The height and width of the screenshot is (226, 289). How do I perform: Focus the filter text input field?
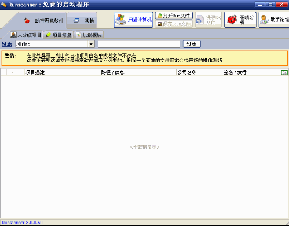[x=139, y=44]
